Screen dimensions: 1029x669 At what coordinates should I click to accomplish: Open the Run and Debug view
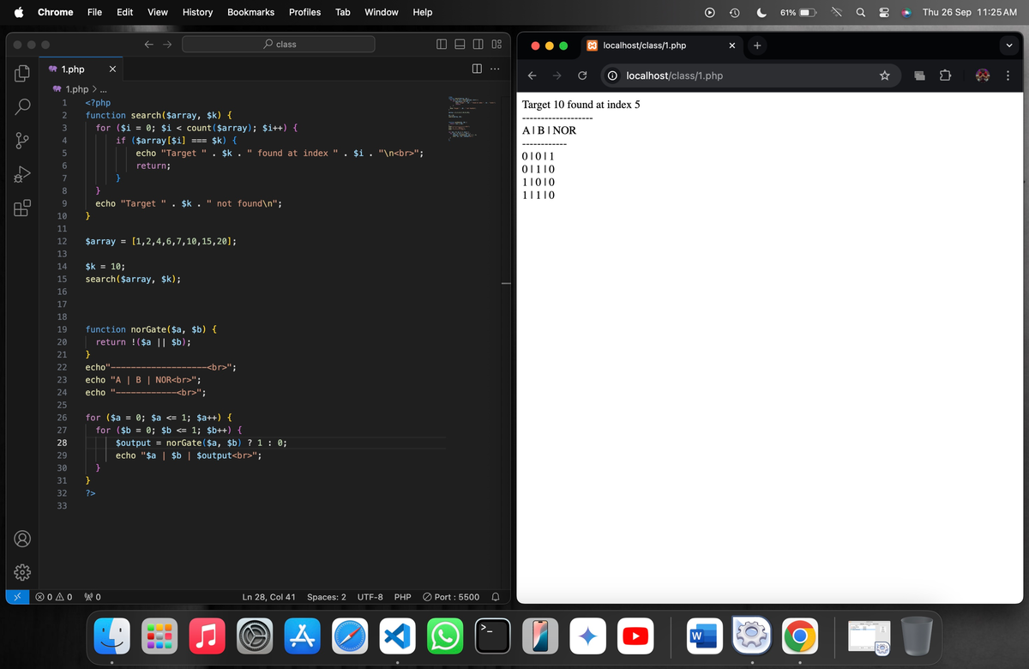(x=22, y=174)
